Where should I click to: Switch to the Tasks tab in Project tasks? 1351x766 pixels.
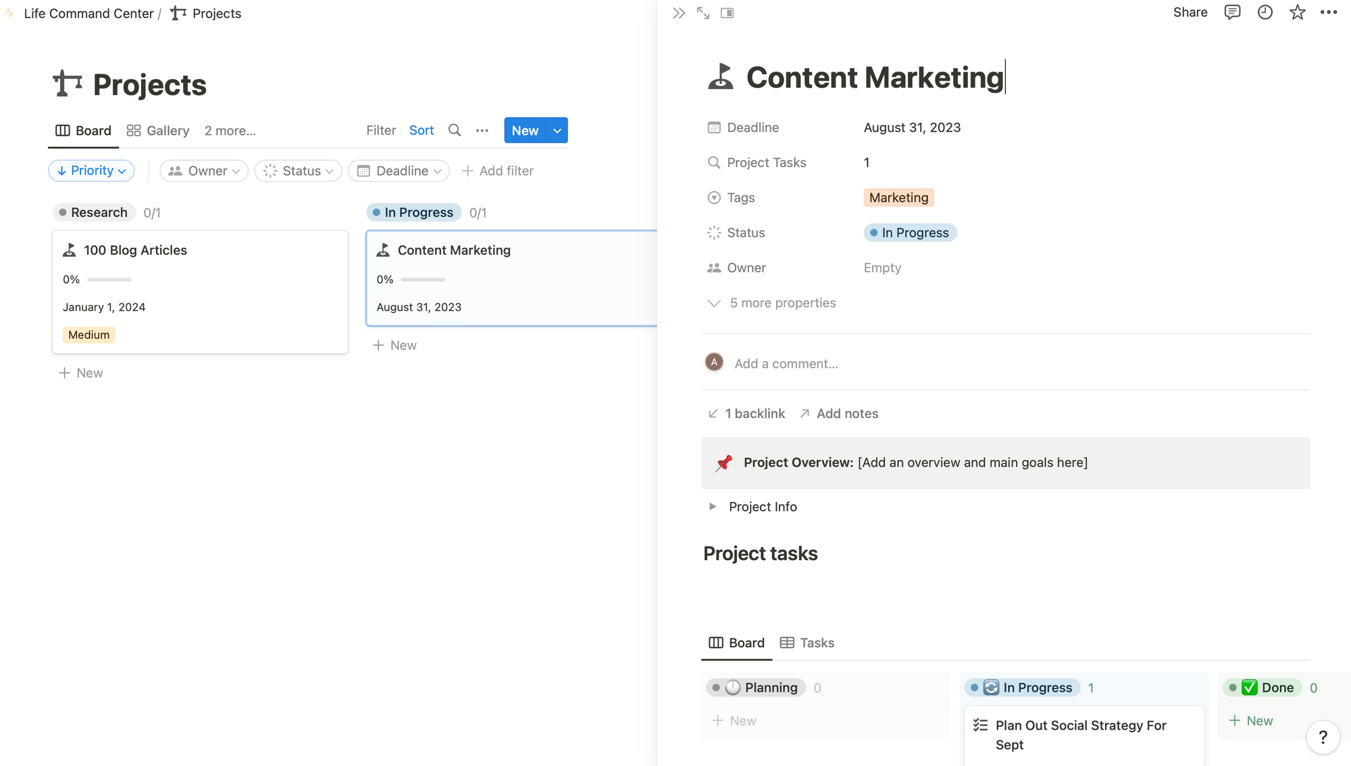[806, 642]
